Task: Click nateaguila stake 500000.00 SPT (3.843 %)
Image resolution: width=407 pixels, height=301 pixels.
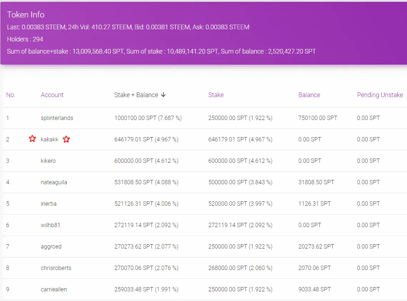Action: [240, 182]
